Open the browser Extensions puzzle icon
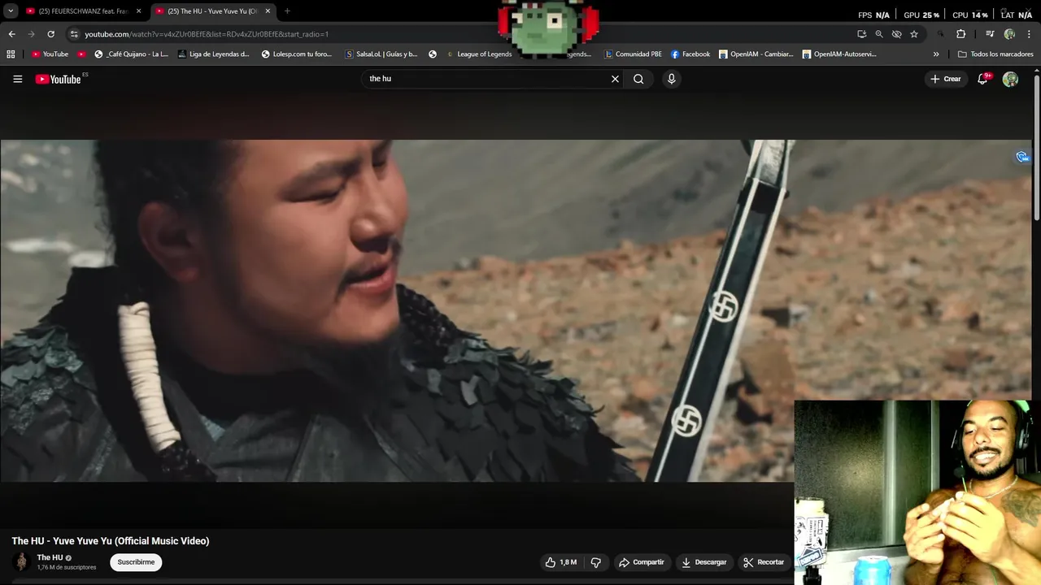1041x585 pixels. (960, 34)
